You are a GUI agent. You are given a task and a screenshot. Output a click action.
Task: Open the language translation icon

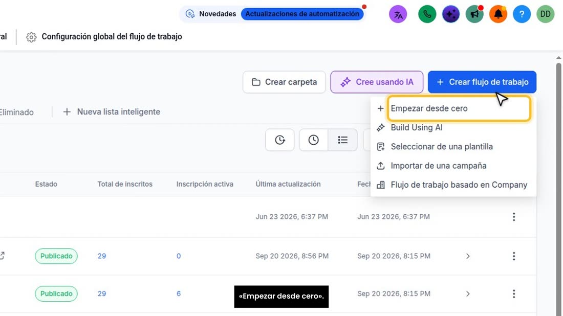point(398,14)
